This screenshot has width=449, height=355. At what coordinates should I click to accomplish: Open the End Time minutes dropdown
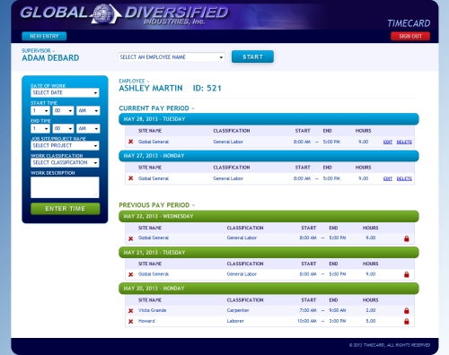(63, 128)
